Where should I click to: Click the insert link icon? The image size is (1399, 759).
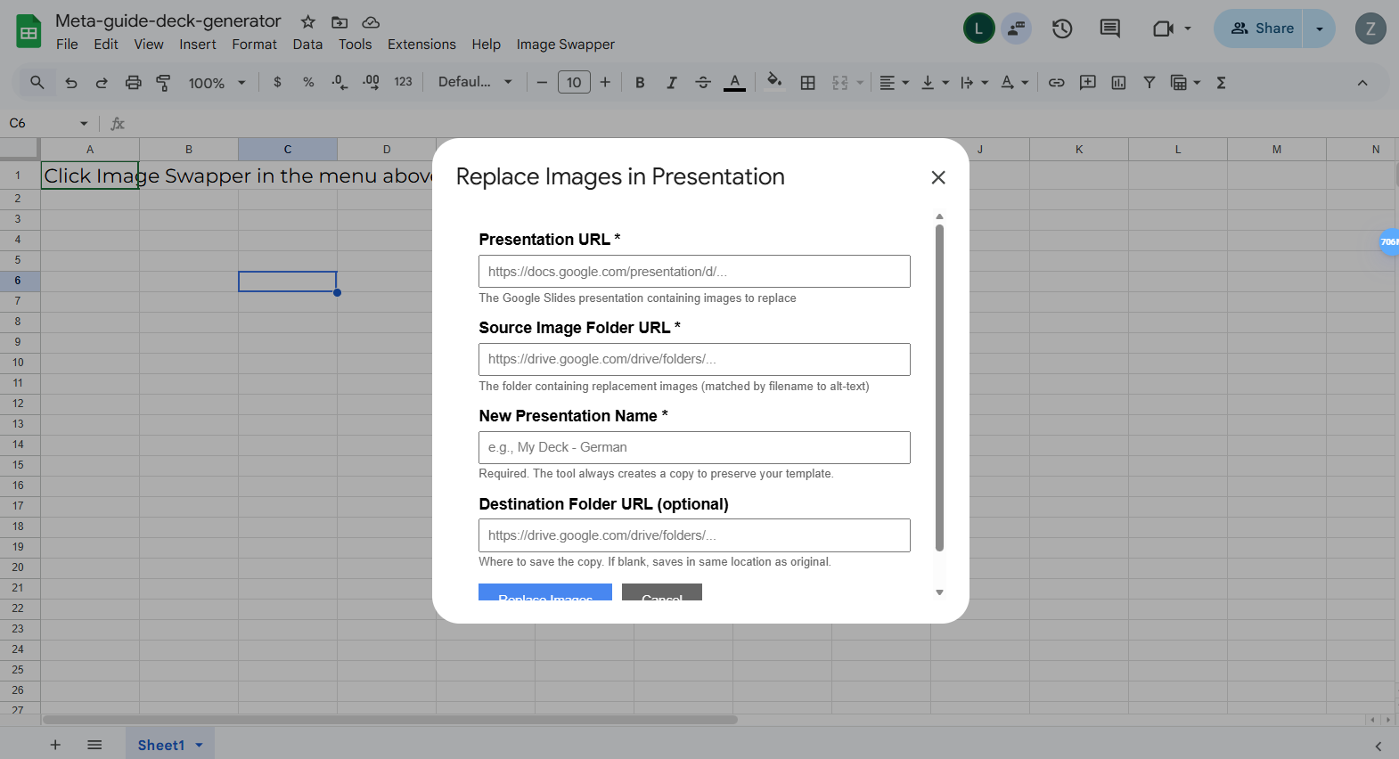pos(1056,83)
